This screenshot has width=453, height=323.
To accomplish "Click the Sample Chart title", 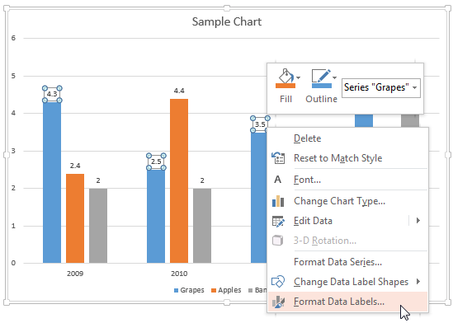I will click(227, 21).
